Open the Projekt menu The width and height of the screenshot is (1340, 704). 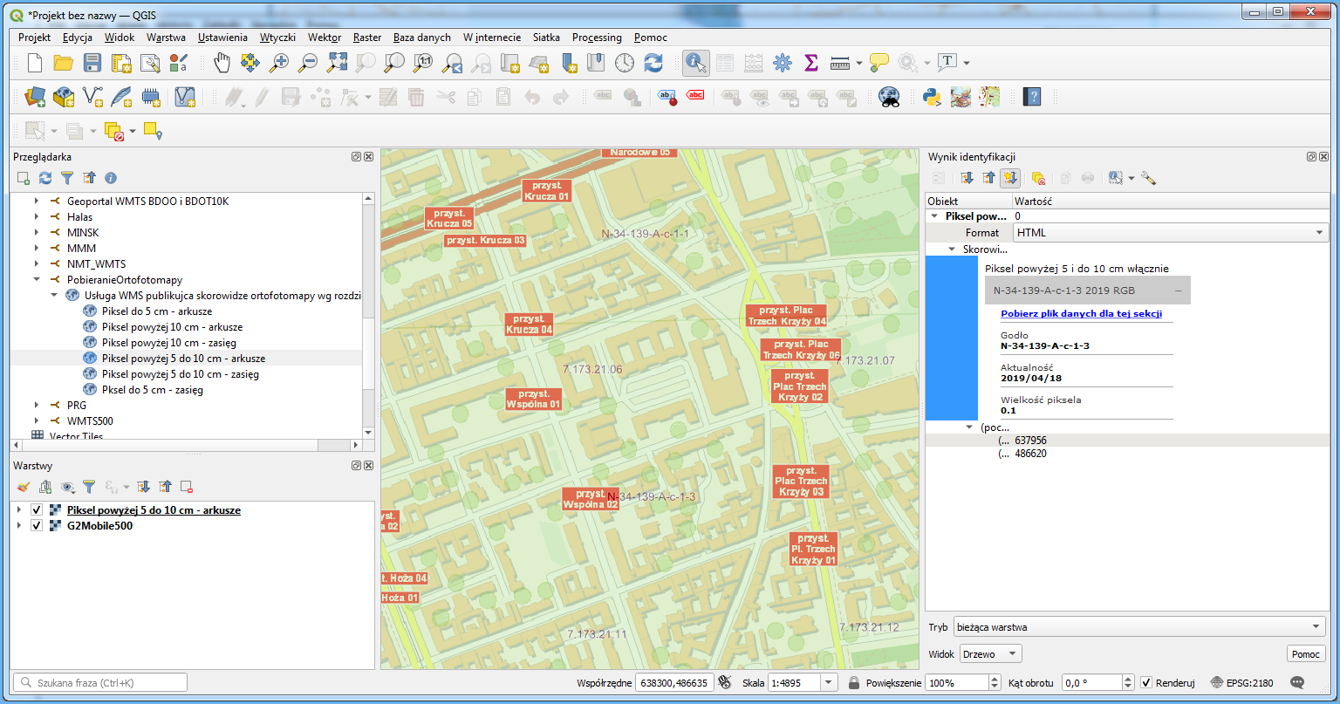coord(34,38)
